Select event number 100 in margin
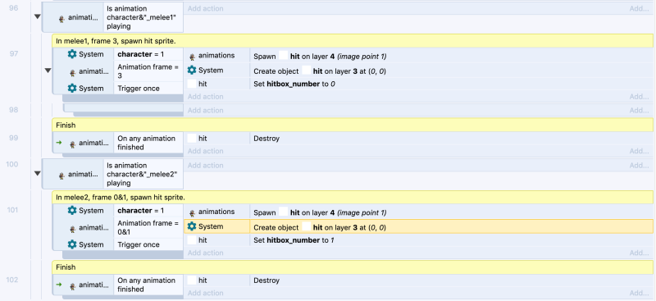 coord(12,164)
